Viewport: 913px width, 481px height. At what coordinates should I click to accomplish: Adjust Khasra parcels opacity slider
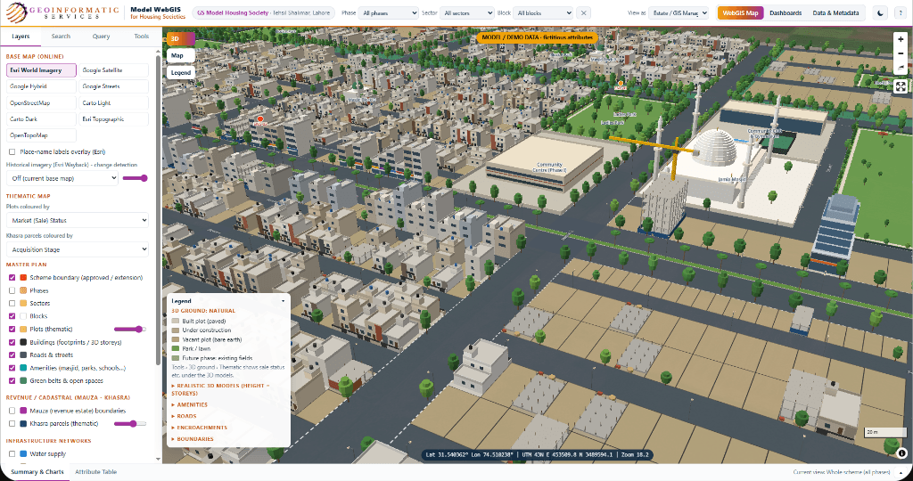(x=130, y=423)
